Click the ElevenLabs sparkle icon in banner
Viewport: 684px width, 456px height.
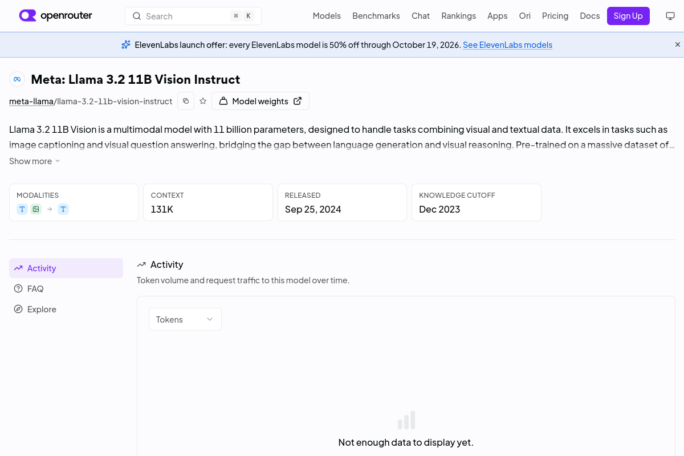[x=126, y=44]
